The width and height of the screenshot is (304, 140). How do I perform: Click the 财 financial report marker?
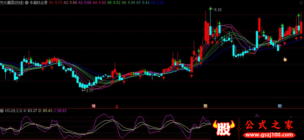pos(280,106)
